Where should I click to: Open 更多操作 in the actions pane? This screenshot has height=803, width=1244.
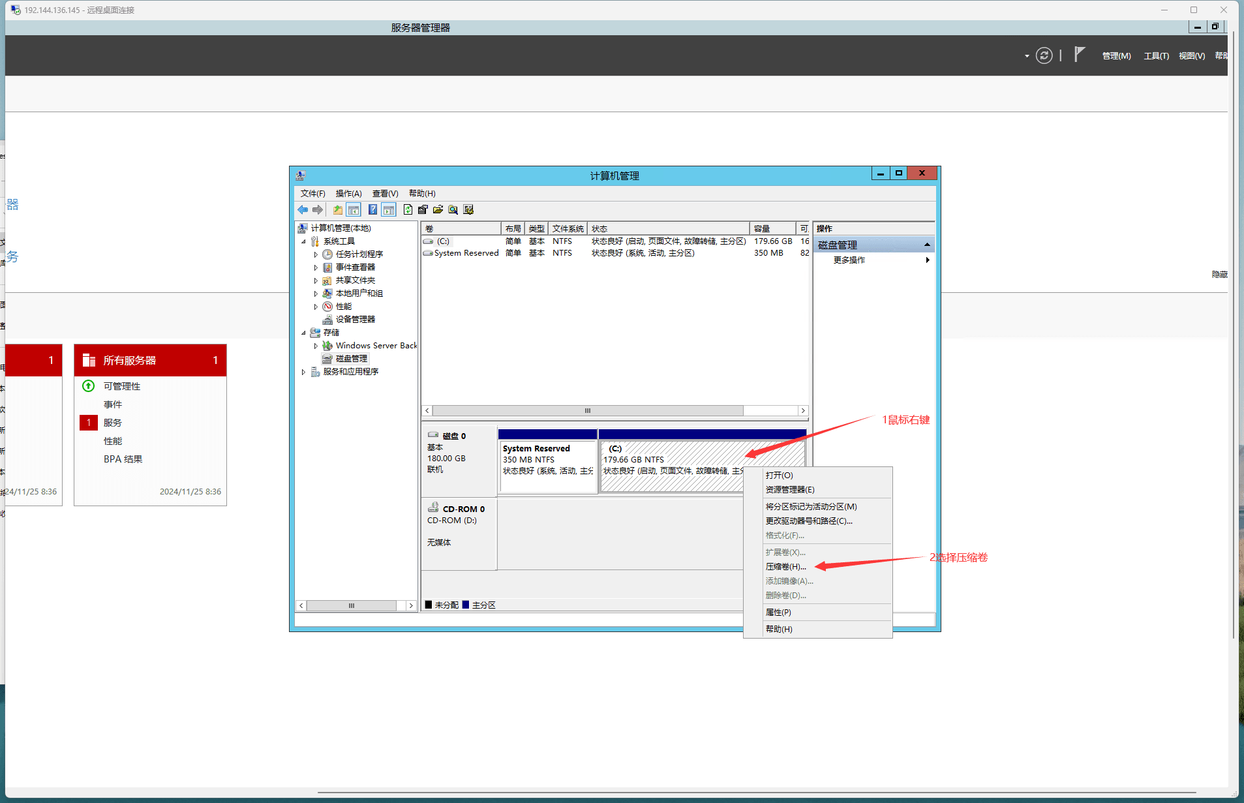click(849, 260)
